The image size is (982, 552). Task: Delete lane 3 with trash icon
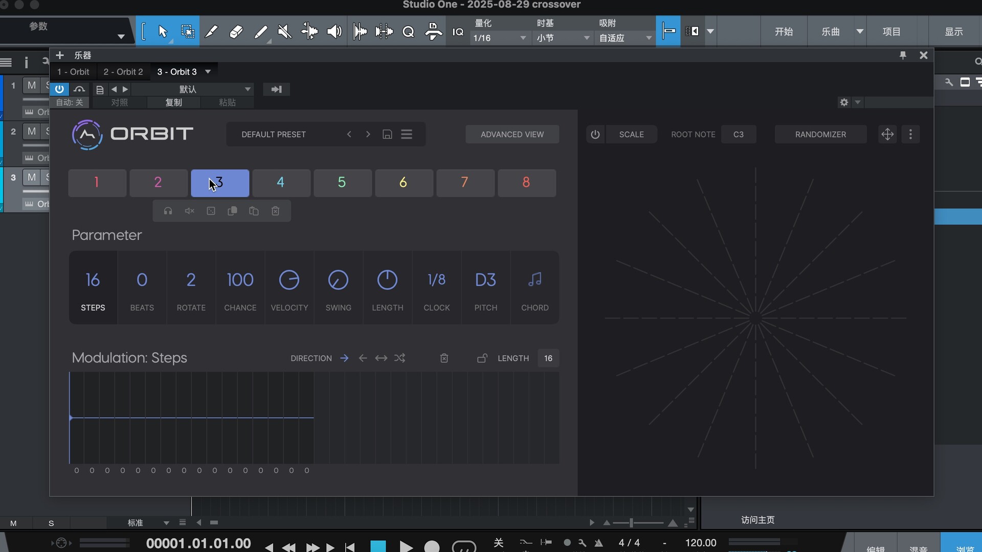point(275,211)
